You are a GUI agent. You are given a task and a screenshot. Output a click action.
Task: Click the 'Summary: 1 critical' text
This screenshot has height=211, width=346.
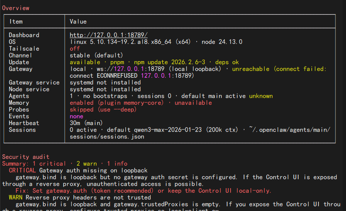[x=34, y=164]
